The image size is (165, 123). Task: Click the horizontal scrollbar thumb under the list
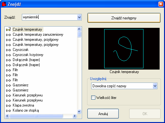pos(36,116)
